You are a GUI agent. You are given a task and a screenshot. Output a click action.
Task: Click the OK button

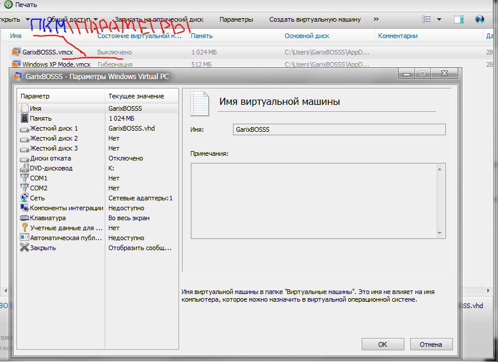coord(383,344)
